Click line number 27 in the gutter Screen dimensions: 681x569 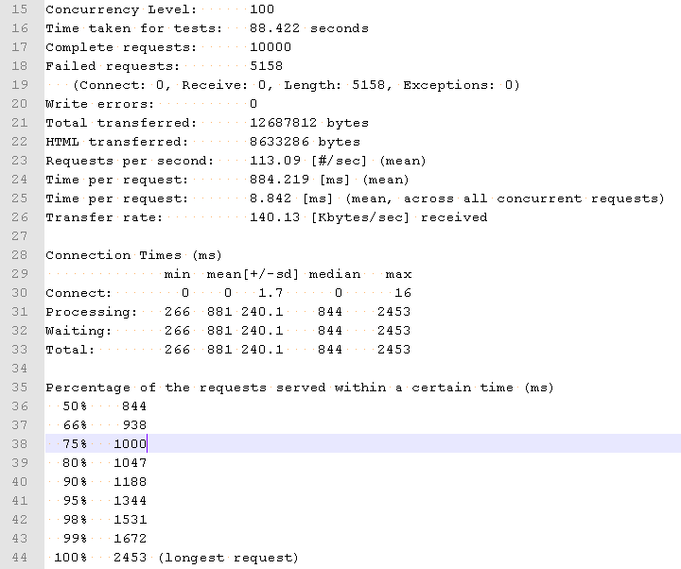(20, 236)
